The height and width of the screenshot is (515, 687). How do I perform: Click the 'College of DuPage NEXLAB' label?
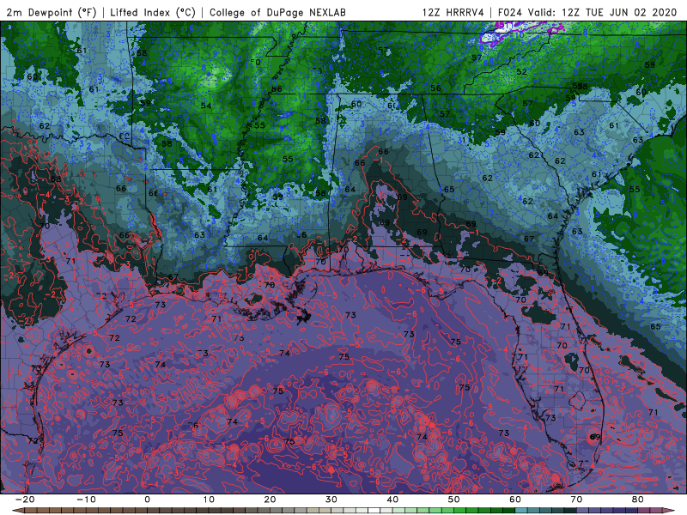277,12
